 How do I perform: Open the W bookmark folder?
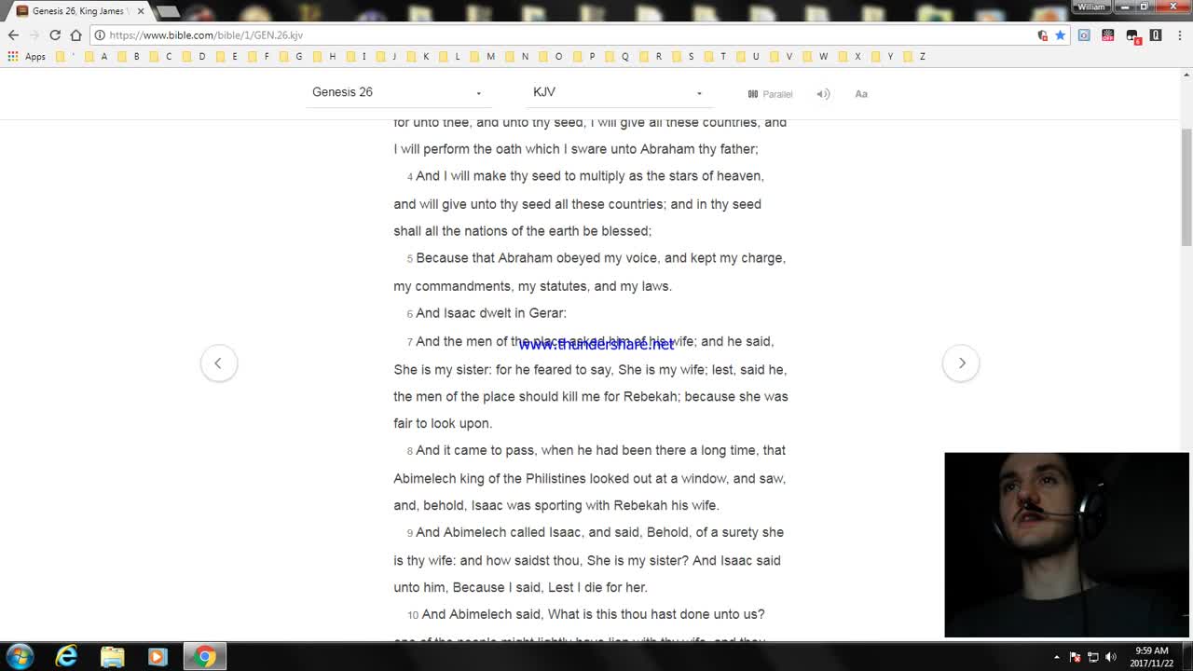click(x=815, y=57)
